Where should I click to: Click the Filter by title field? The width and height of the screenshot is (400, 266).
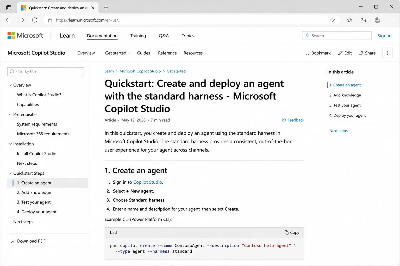click(46, 71)
